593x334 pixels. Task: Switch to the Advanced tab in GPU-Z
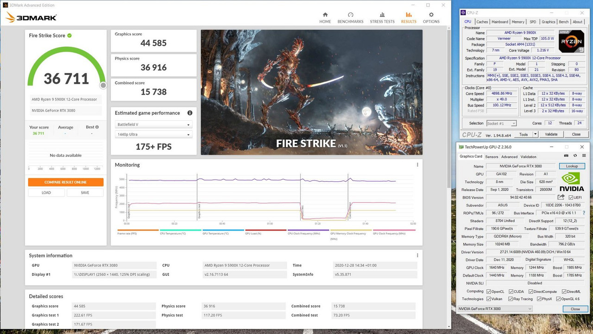click(509, 157)
